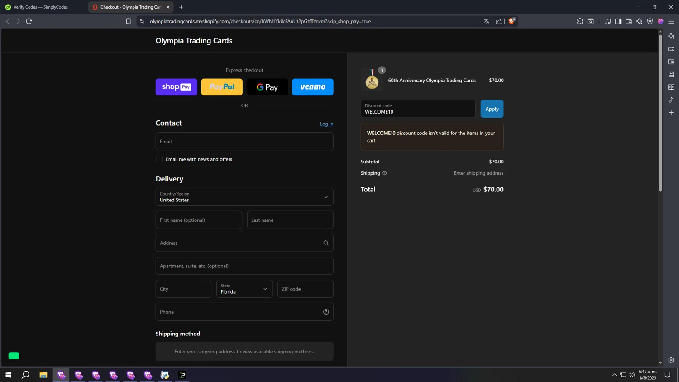Viewport: 679px width, 382px height.
Task: Open Brave VPN shield icon
Action: 650,21
